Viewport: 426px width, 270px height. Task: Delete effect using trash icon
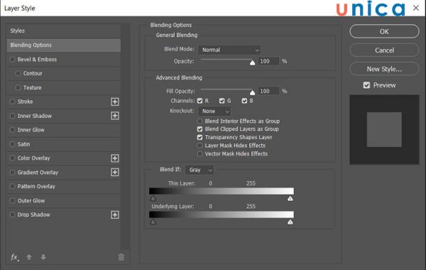pos(121,257)
